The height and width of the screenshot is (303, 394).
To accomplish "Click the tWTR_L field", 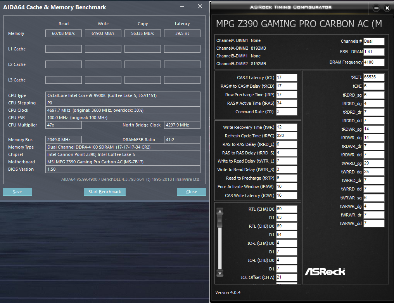I will pyautogui.click(x=287, y=161).
